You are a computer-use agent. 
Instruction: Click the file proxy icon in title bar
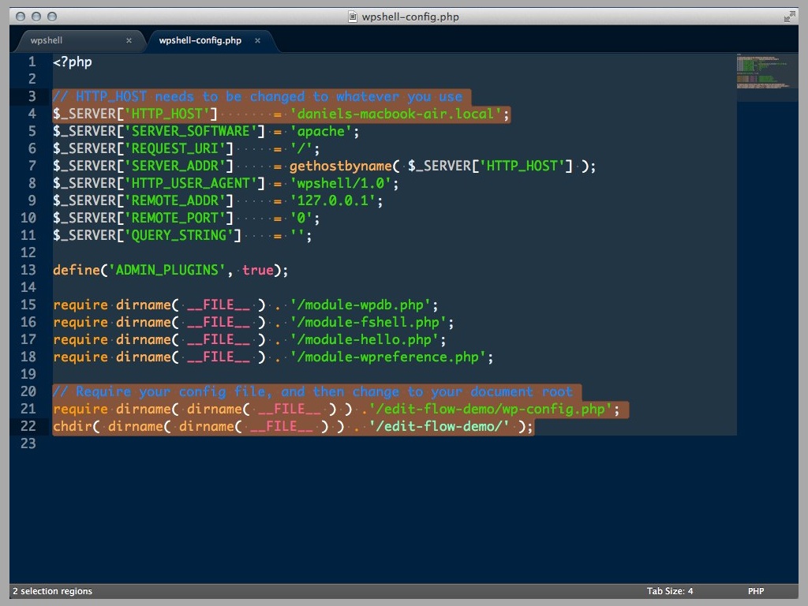(x=353, y=17)
